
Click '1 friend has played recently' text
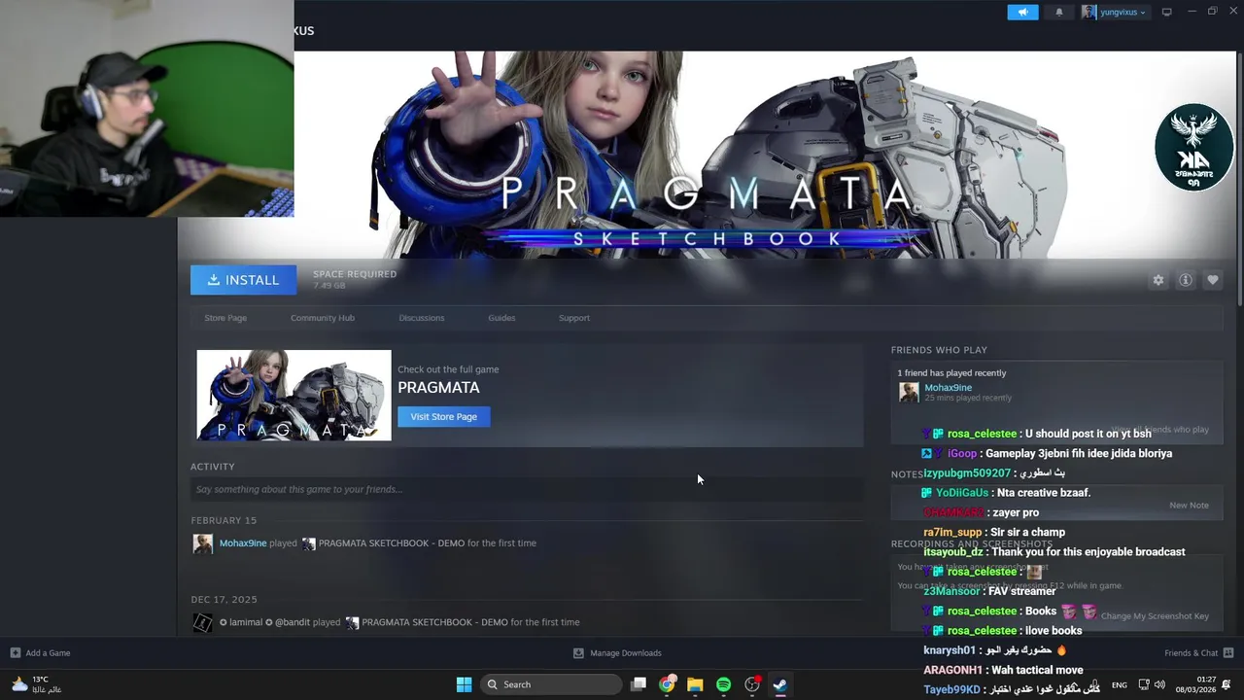[x=951, y=373]
